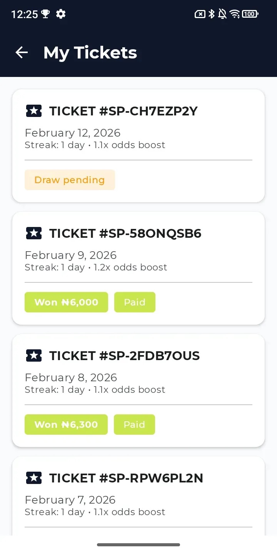
Task: Click the ticket icon beside TICKET #SP-58ONQSB6
Action: (x=33, y=233)
